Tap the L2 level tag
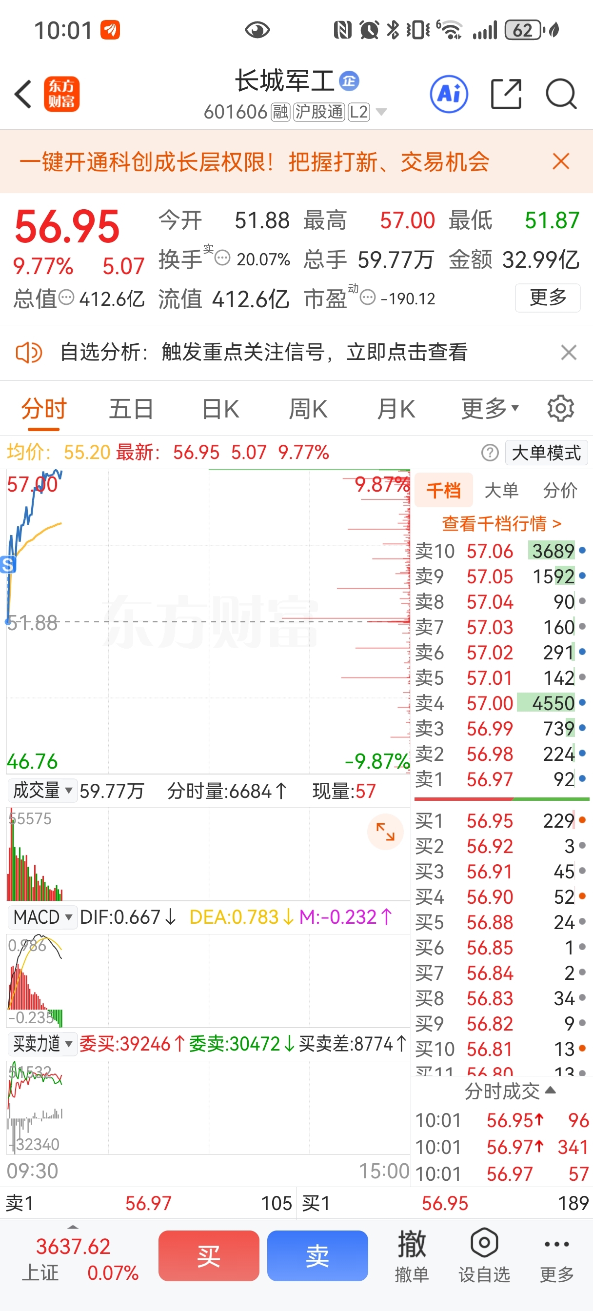Viewport: 593px width, 1311px height. coord(359,112)
